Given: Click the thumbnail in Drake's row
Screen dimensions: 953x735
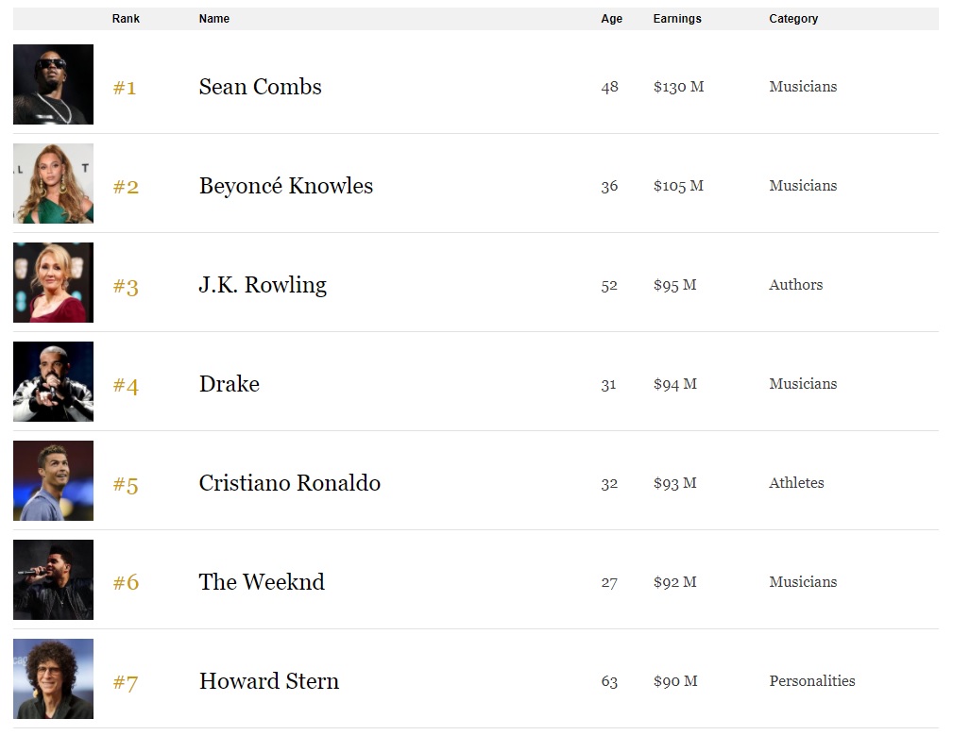Looking at the screenshot, I should [53, 381].
